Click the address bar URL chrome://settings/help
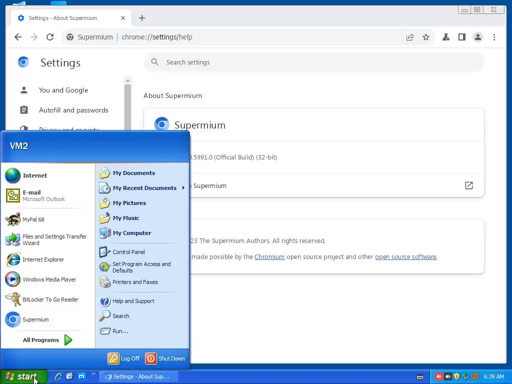 tap(157, 37)
